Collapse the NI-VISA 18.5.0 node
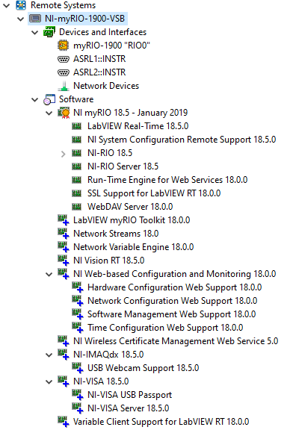This screenshot has width=287, height=430. [49, 381]
